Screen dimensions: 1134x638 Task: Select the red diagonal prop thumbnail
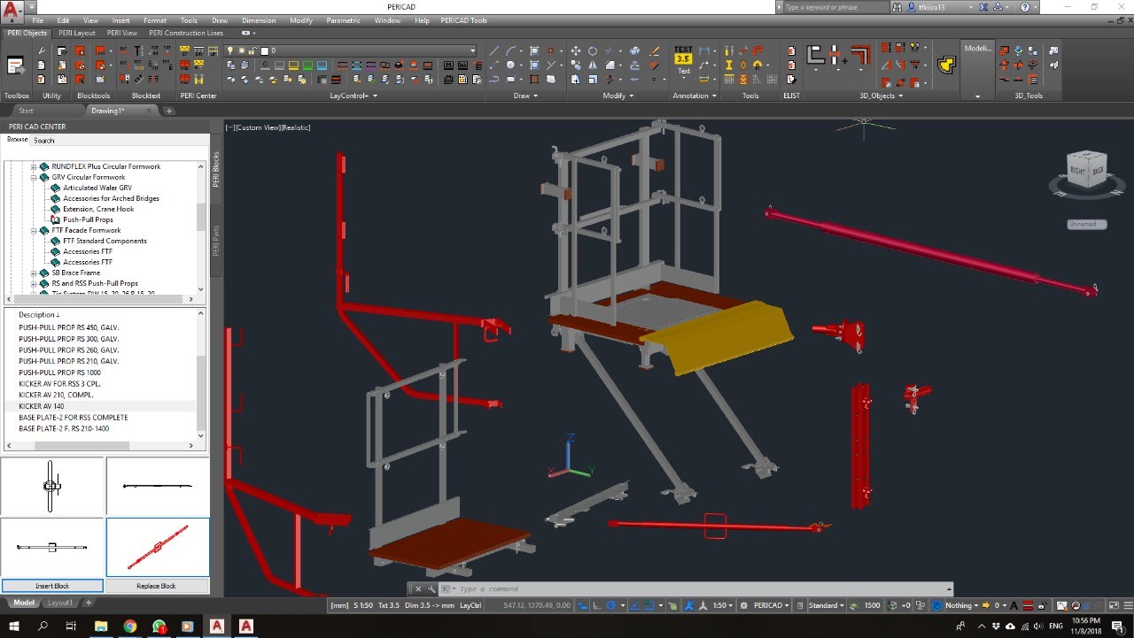coord(158,548)
